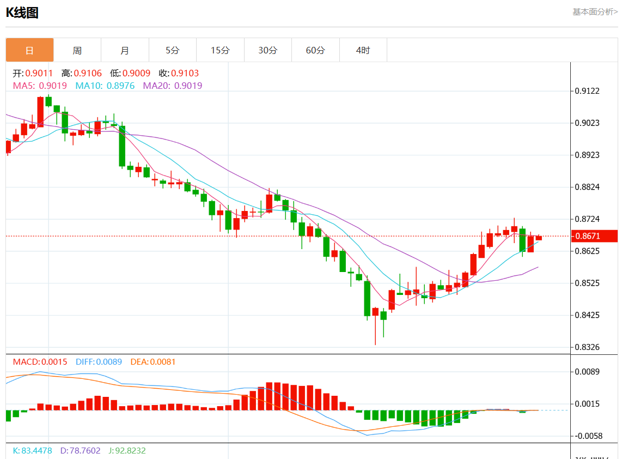Click the MA5 indicator label
The height and width of the screenshot is (459, 628).
coord(40,86)
